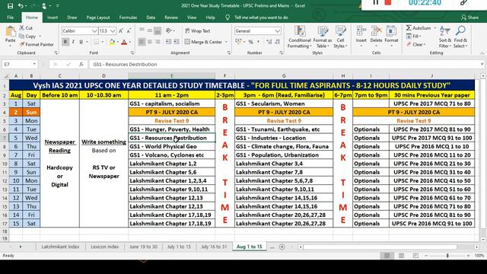Expand the Merge & Center dropdown arrow
Viewport: 487px width, 274px height.
226,42
